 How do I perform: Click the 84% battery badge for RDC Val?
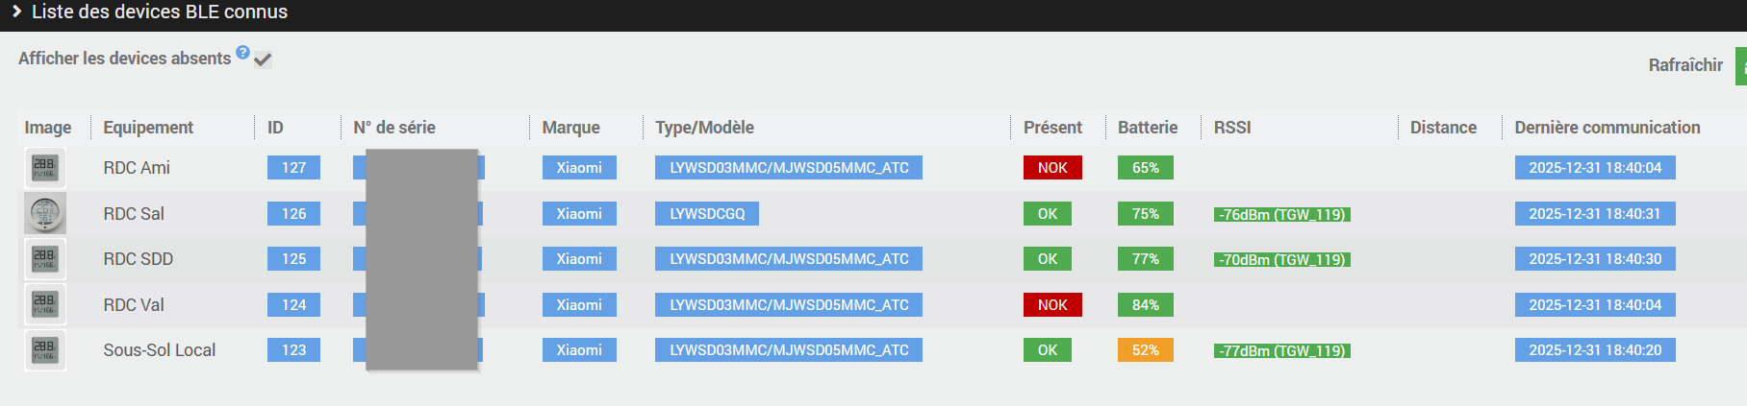(1145, 305)
